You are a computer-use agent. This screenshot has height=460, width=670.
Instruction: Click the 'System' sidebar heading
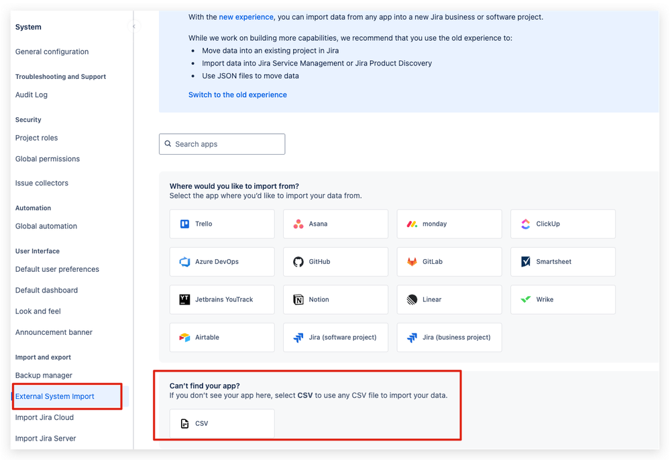click(x=28, y=27)
